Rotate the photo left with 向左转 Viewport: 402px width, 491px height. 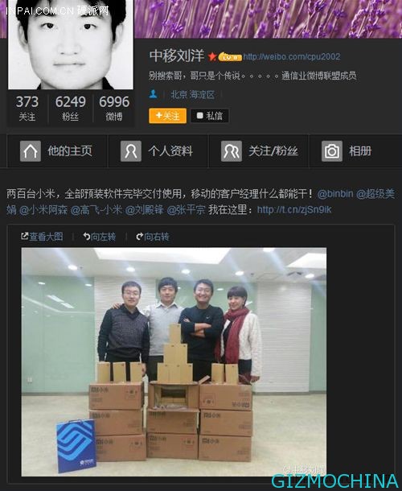coord(100,237)
